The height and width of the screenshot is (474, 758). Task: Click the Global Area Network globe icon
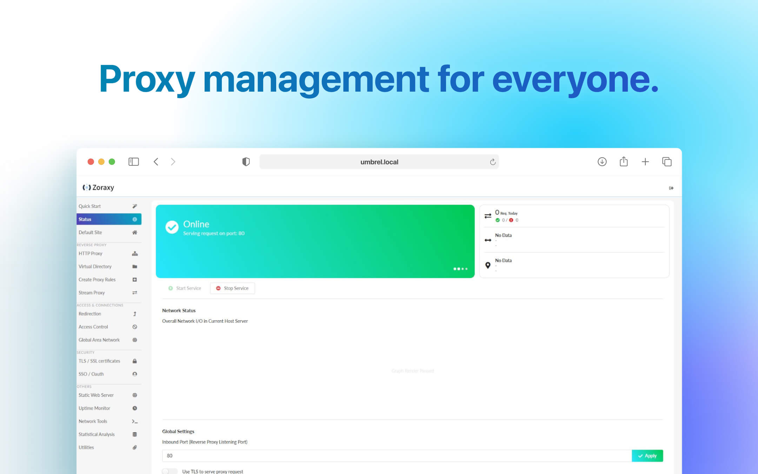134,340
